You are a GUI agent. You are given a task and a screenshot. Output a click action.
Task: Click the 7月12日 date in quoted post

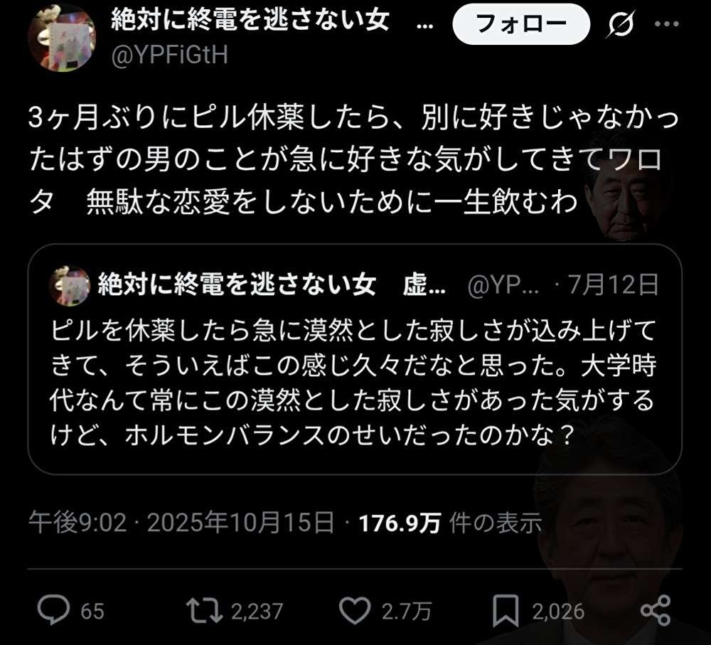coord(614,285)
